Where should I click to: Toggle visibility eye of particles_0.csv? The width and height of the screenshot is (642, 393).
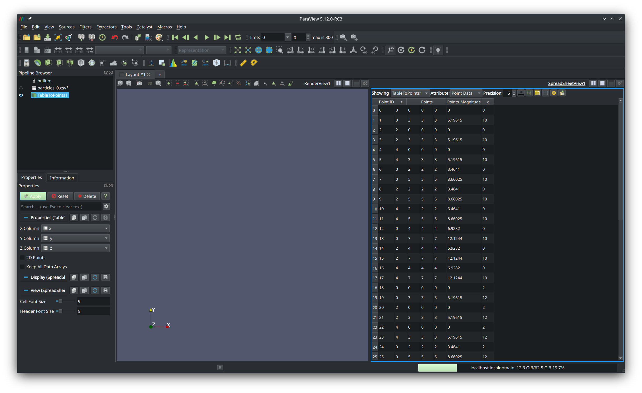[x=21, y=88]
